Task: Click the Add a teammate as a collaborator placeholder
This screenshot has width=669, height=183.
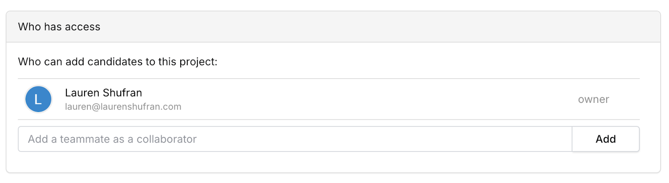Action: [x=112, y=139]
